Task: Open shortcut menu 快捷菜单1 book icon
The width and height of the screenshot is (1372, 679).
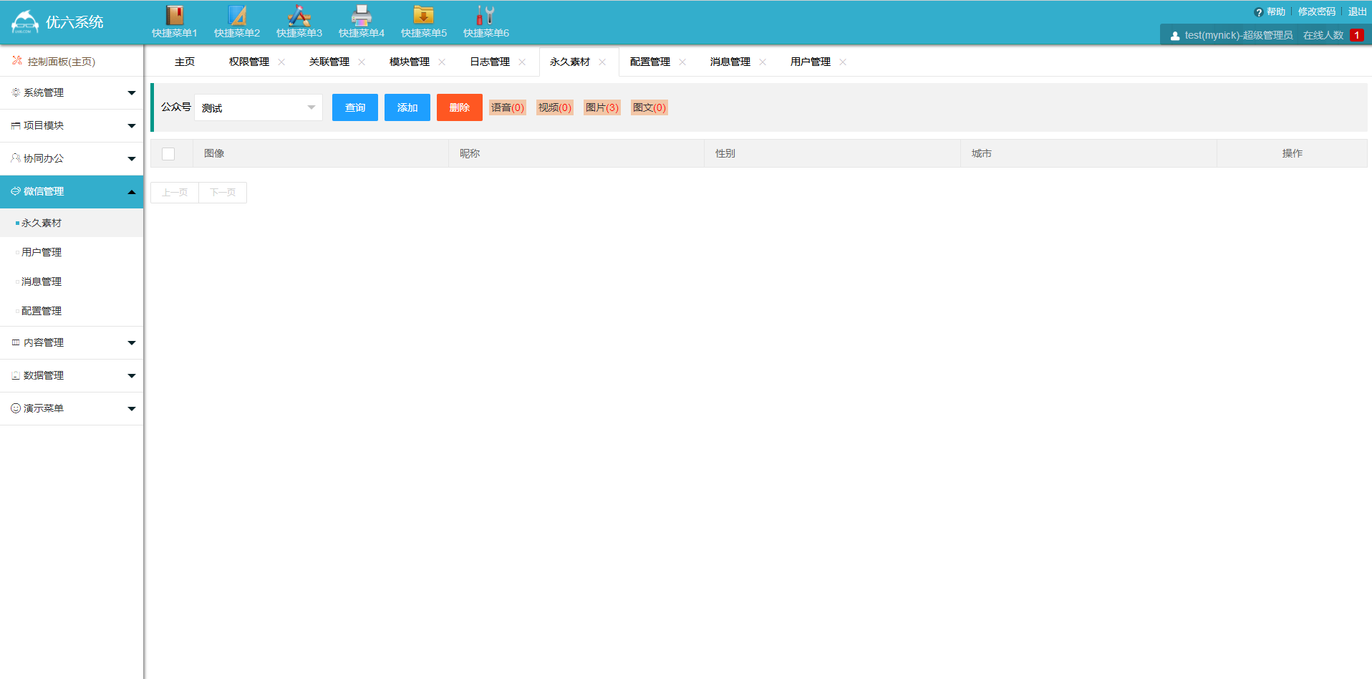Action: point(174,15)
